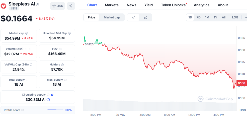Viewport: 247px width, 116px height.
Task: Show Total supply info icon
Action: 27,80
